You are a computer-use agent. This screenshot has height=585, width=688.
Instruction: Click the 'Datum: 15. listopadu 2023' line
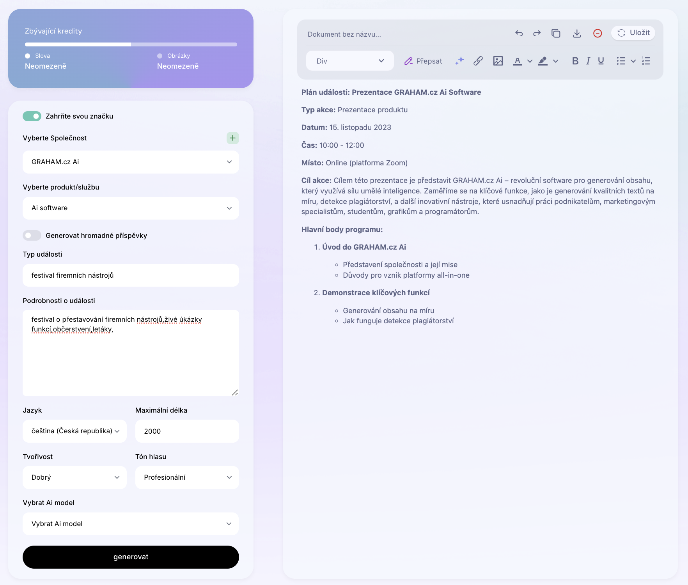346,128
